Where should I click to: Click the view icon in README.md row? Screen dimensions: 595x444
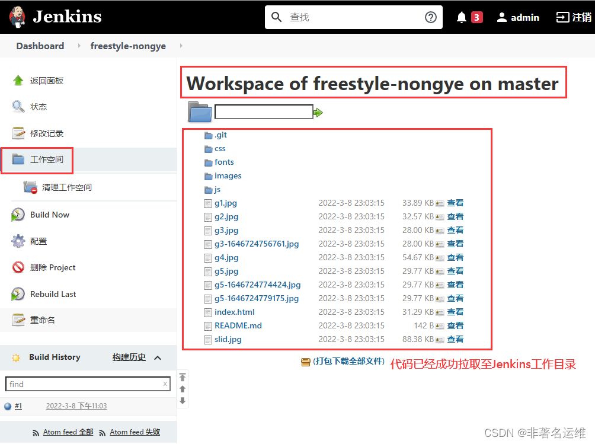click(440, 327)
